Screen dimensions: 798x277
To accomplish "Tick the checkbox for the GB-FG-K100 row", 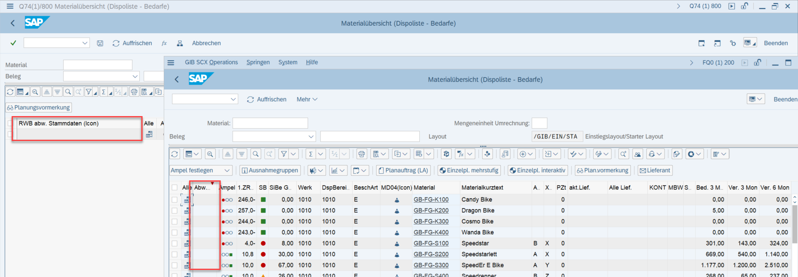I will [x=175, y=200].
